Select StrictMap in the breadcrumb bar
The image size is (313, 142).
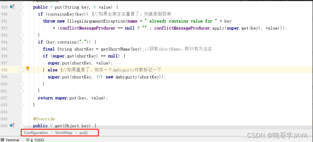tap(64, 133)
